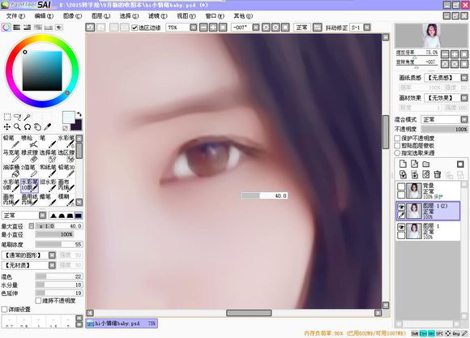The height and width of the screenshot is (338, 470).
Task: Hide the 图层 1 (2) layer eye
Action: (401, 207)
